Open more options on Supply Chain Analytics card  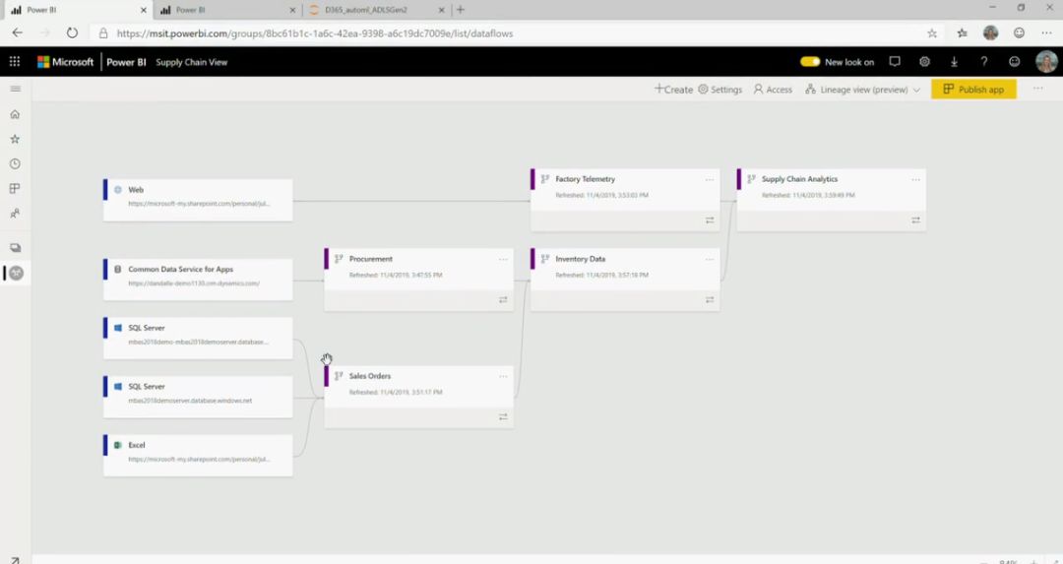(x=916, y=180)
